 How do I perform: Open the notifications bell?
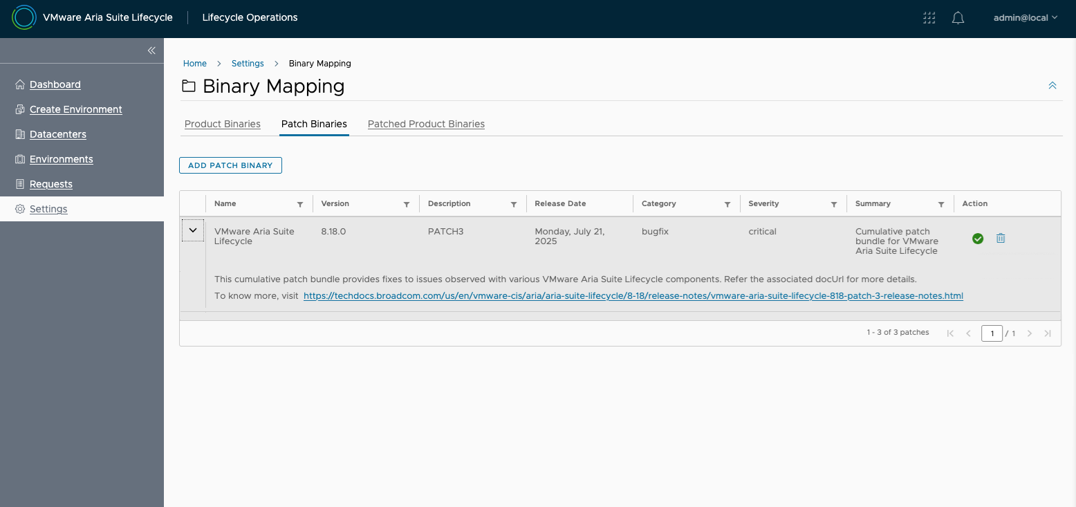(958, 18)
